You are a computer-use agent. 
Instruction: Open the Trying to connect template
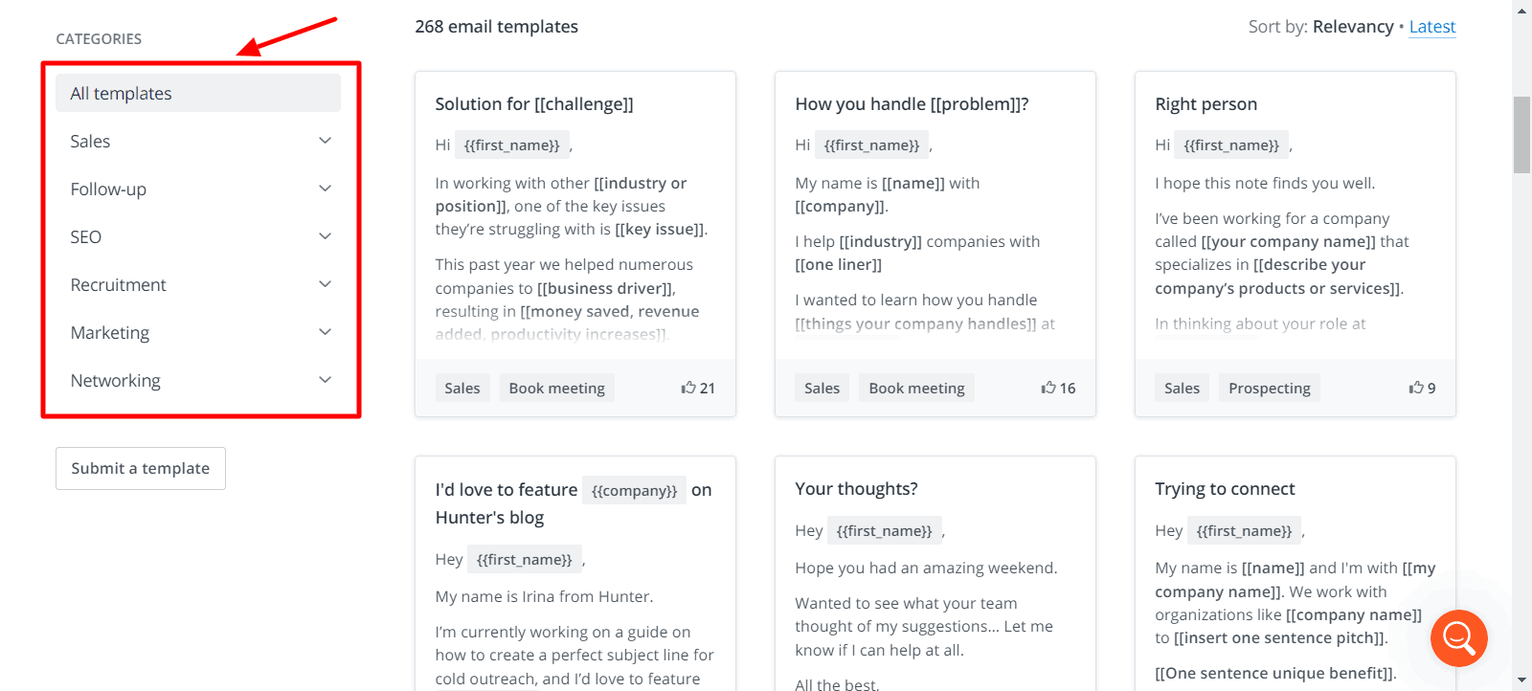tap(1225, 489)
